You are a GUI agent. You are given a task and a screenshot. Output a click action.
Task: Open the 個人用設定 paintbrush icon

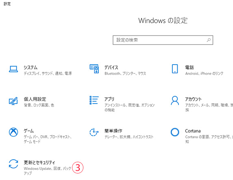pos(13,101)
